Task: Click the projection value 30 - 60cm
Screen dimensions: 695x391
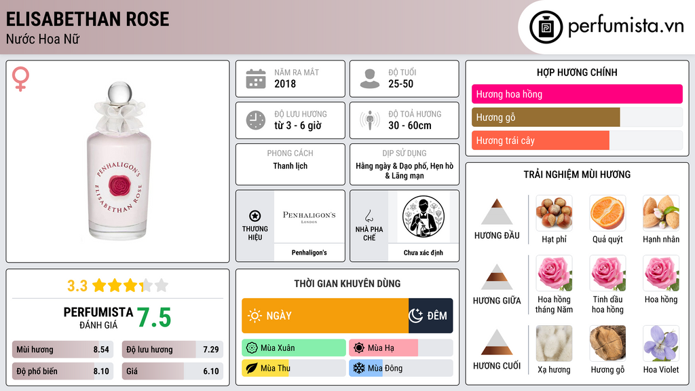Action: coord(410,126)
